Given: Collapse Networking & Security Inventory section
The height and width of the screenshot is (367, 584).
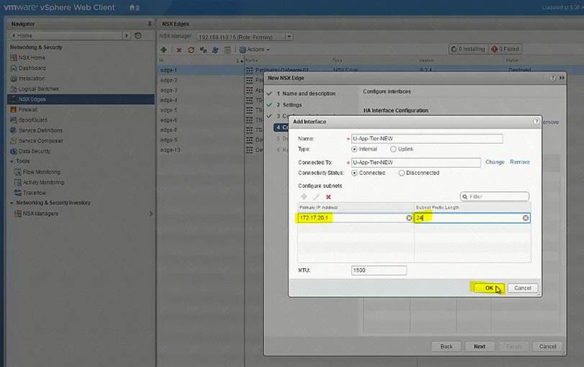Looking at the screenshot, I should 12,203.
